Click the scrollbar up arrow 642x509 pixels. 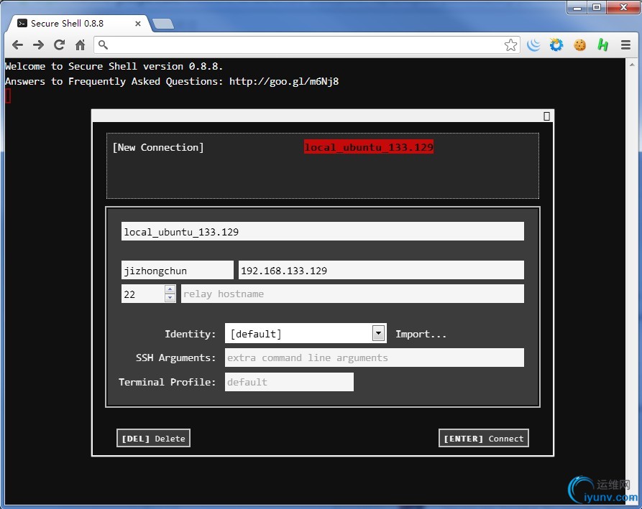click(x=632, y=65)
